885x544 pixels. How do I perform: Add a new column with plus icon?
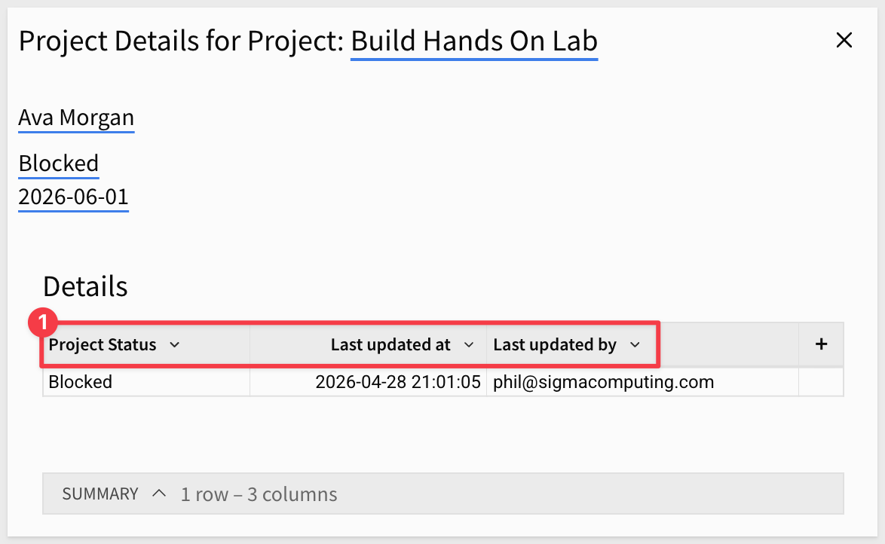(x=821, y=344)
